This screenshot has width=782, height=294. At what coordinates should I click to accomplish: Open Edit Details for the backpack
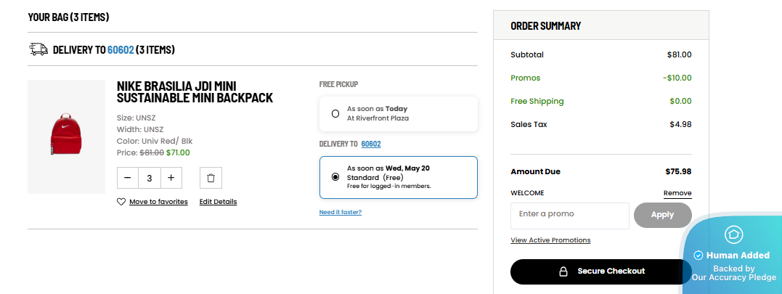(x=218, y=202)
